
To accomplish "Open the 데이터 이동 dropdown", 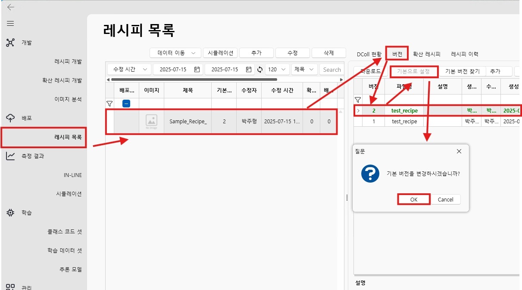I will pos(175,53).
